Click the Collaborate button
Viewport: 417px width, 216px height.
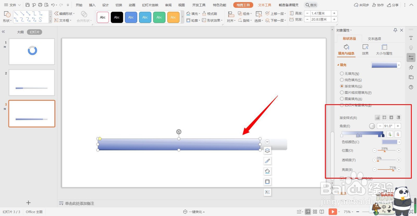pos(378,5)
